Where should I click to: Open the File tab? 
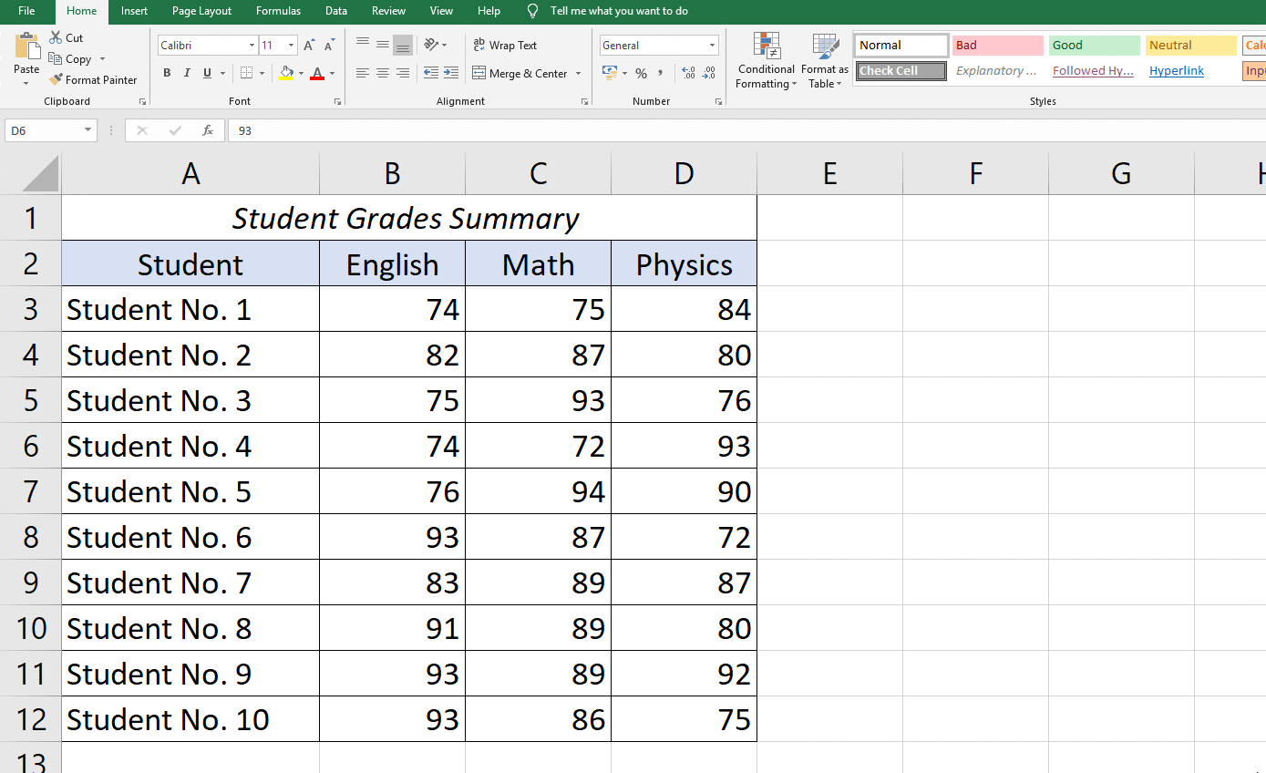[x=26, y=11]
